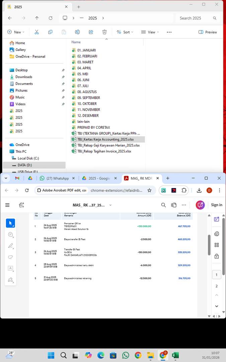Click the Copy icon in File Explorer toolbar
The height and width of the screenshot is (362, 226).
tap(50, 32)
